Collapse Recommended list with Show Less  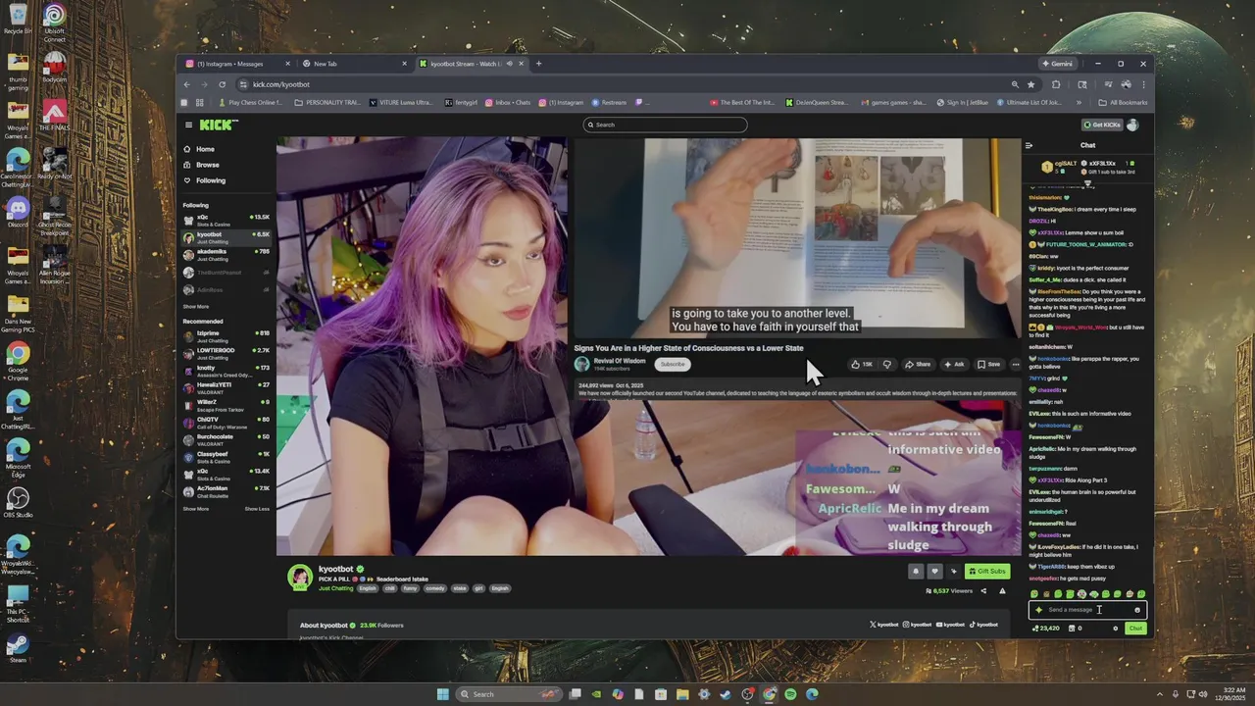(257, 509)
